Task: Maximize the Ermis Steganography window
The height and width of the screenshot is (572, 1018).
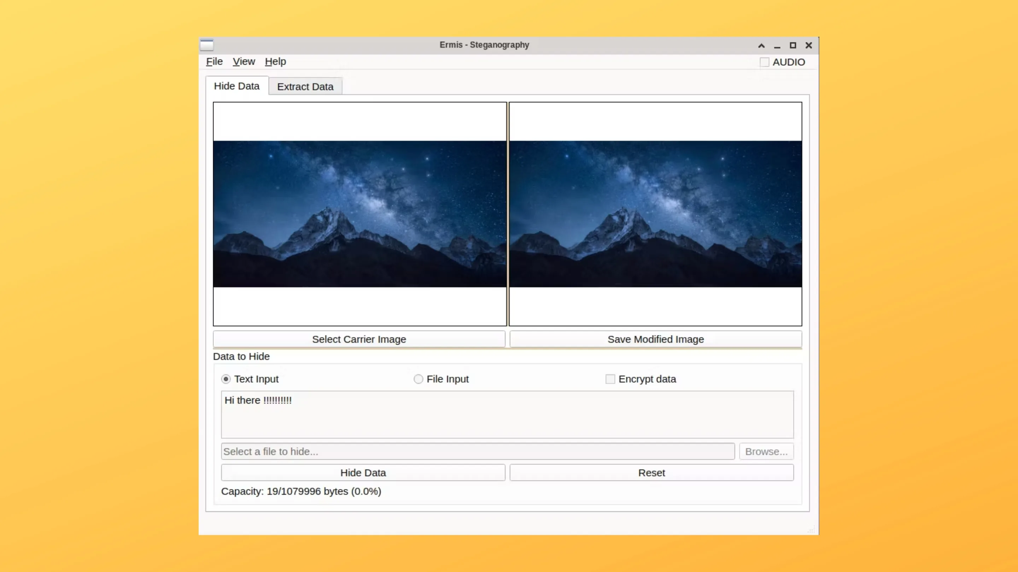Action: [793, 46]
